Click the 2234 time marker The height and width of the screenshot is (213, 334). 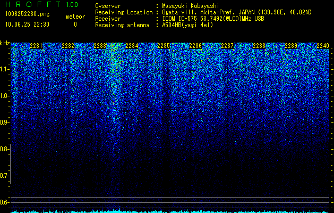click(x=132, y=46)
